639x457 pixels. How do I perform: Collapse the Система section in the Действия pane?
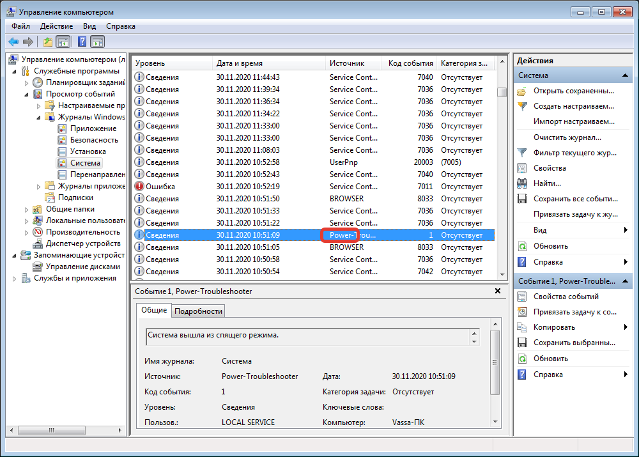(x=626, y=75)
